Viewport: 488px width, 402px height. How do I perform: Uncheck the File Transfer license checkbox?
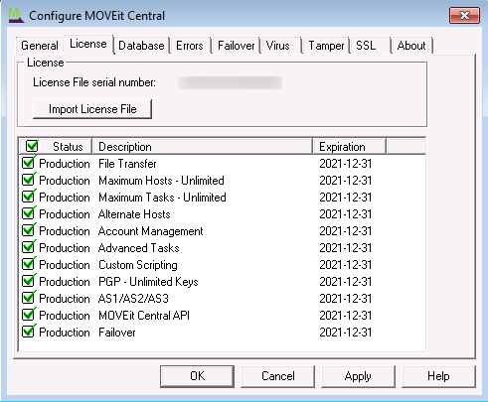pyautogui.click(x=28, y=163)
